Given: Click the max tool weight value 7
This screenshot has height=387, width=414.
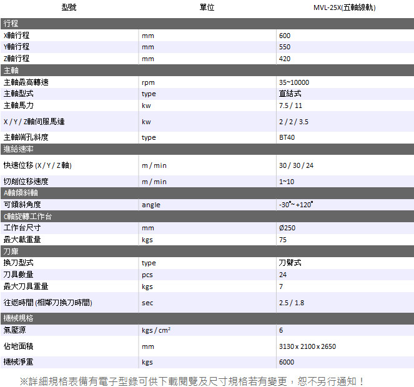Looking at the screenshot, I should pos(281,287).
